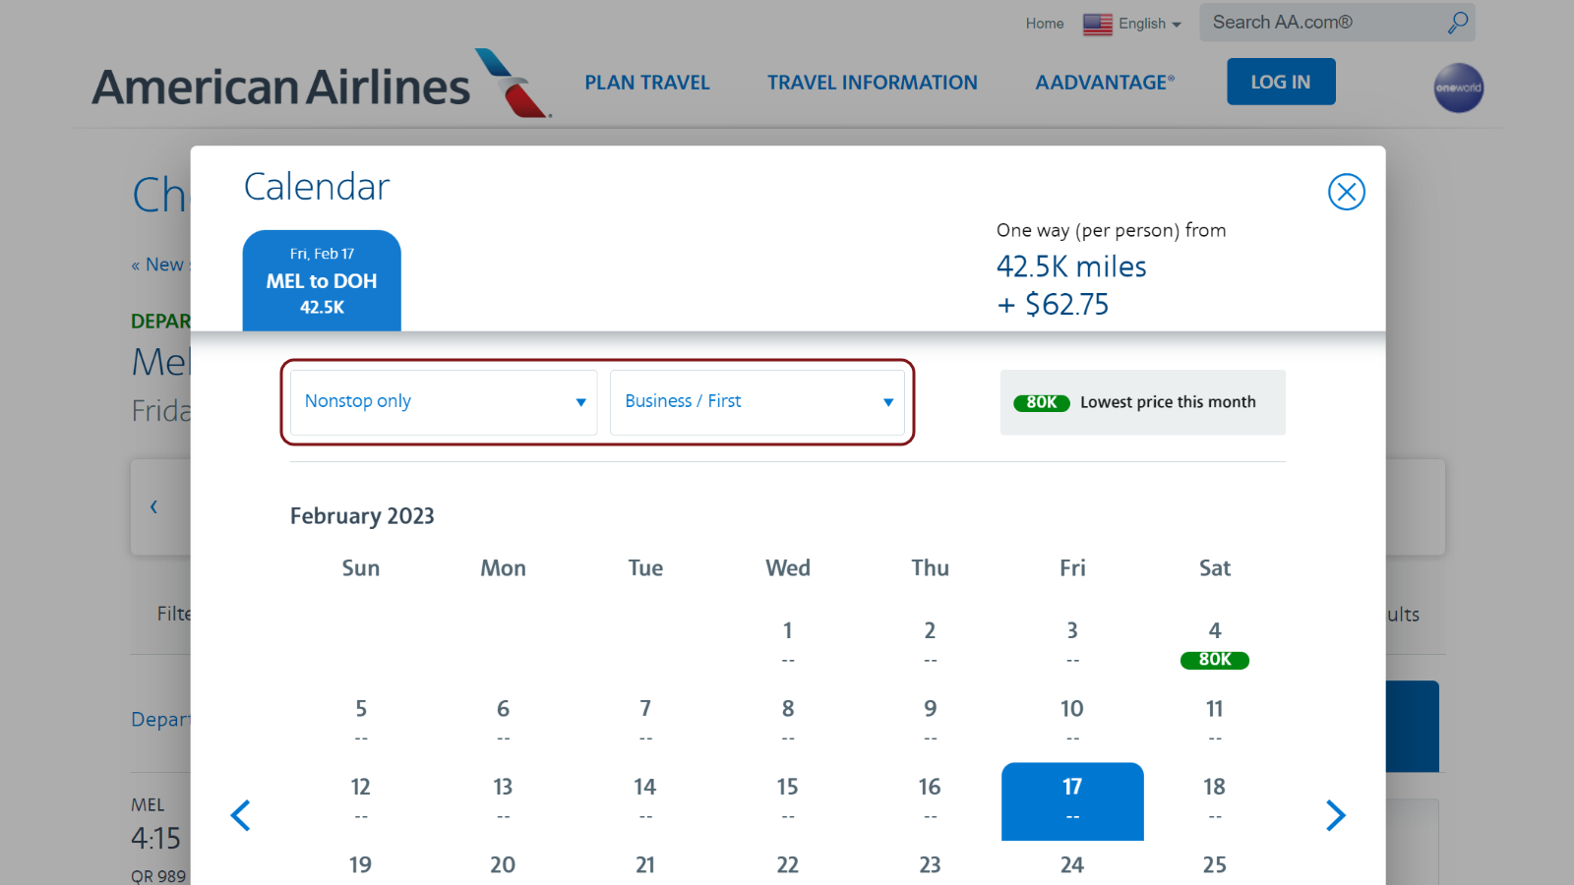This screenshot has height=885, width=1574.
Task: Open the PLAN TRAVEL menu
Action: pyautogui.click(x=647, y=83)
